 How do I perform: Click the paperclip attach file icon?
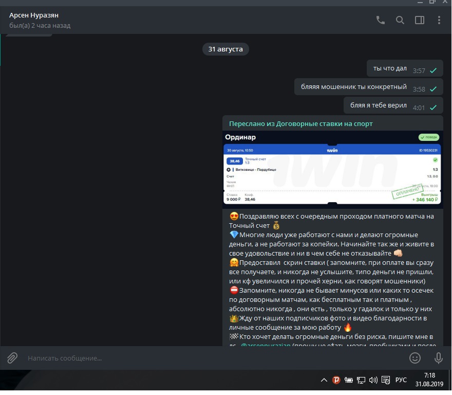tap(12, 358)
